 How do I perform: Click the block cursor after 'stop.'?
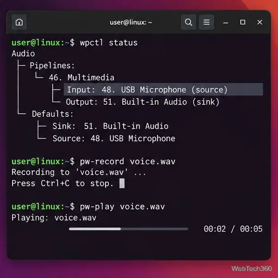coord(122,183)
